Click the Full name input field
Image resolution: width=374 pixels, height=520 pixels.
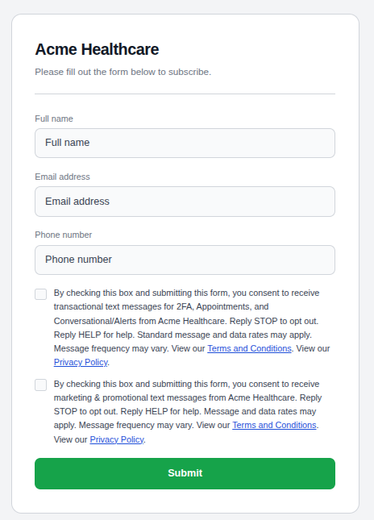coord(185,143)
